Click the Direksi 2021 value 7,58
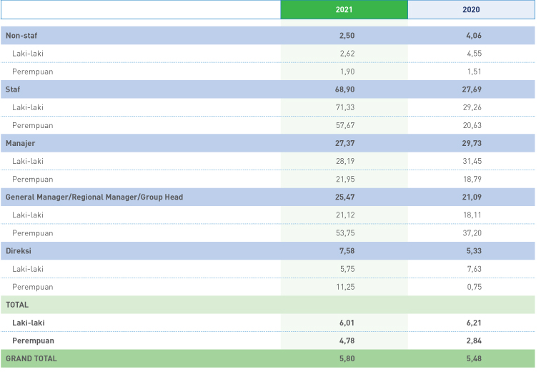Screen dimensions: 541x377 pos(347,251)
